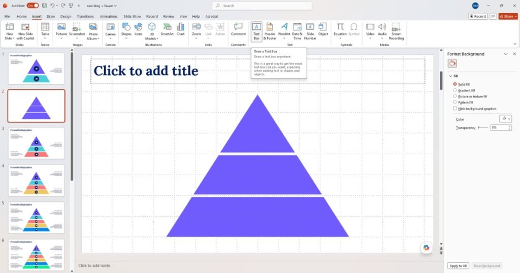Image resolution: width=520 pixels, height=273 pixels.
Task: Click the Video media icon
Action: click(x=370, y=27)
